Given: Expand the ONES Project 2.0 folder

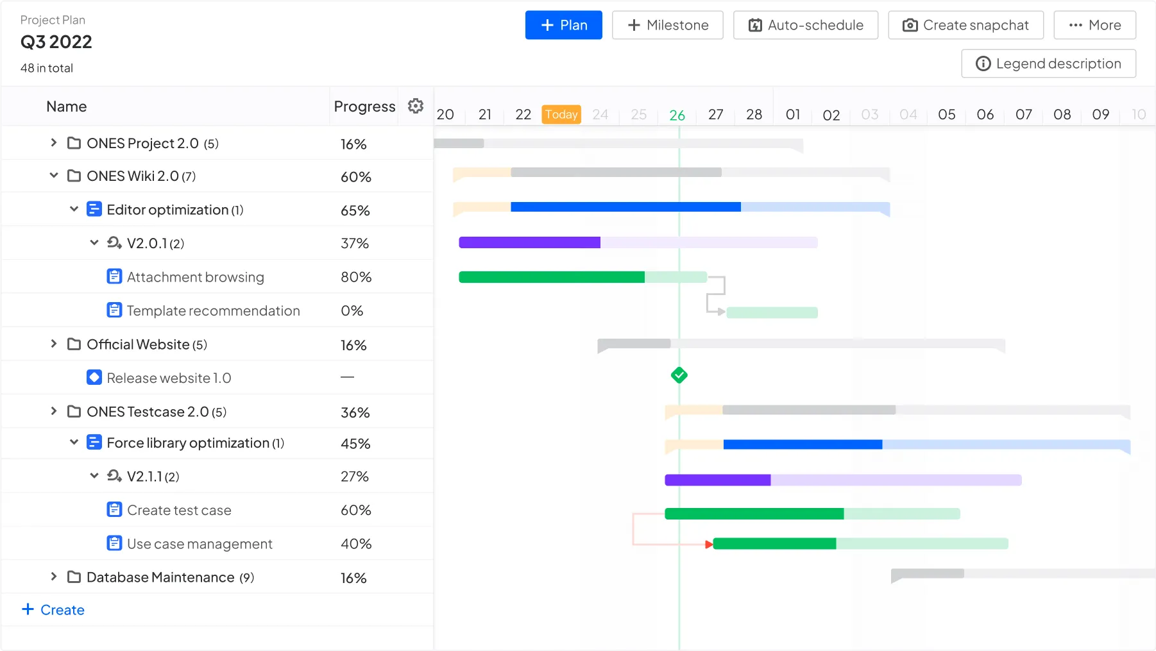Looking at the screenshot, I should 54,142.
